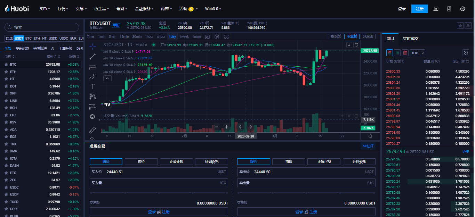Select the emoji sticker drawing tool
This screenshot has height=217, width=475.
click(92, 117)
